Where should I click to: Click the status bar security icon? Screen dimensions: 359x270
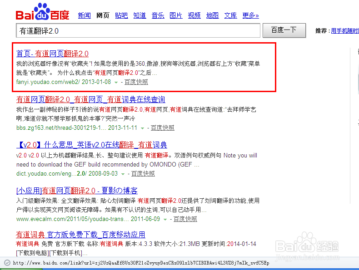[7, 263]
